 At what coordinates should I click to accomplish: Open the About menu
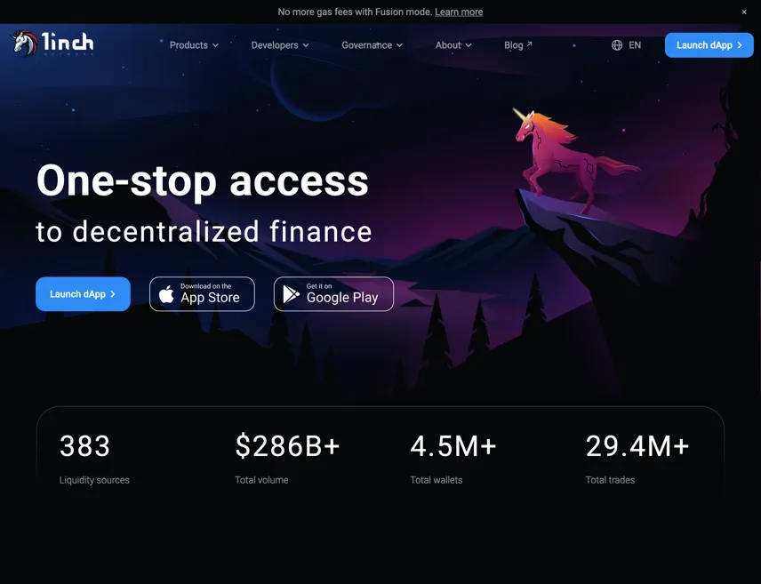453,45
